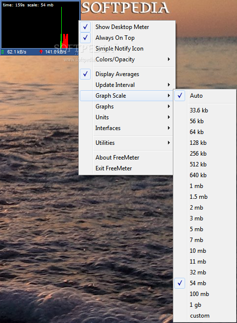Pick 5 mb graph scale

tap(205, 229)
